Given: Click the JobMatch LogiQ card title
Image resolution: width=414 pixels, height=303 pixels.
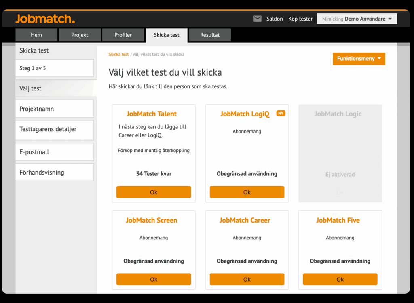Looking at the screenshot, I should (x=245, y=114).
